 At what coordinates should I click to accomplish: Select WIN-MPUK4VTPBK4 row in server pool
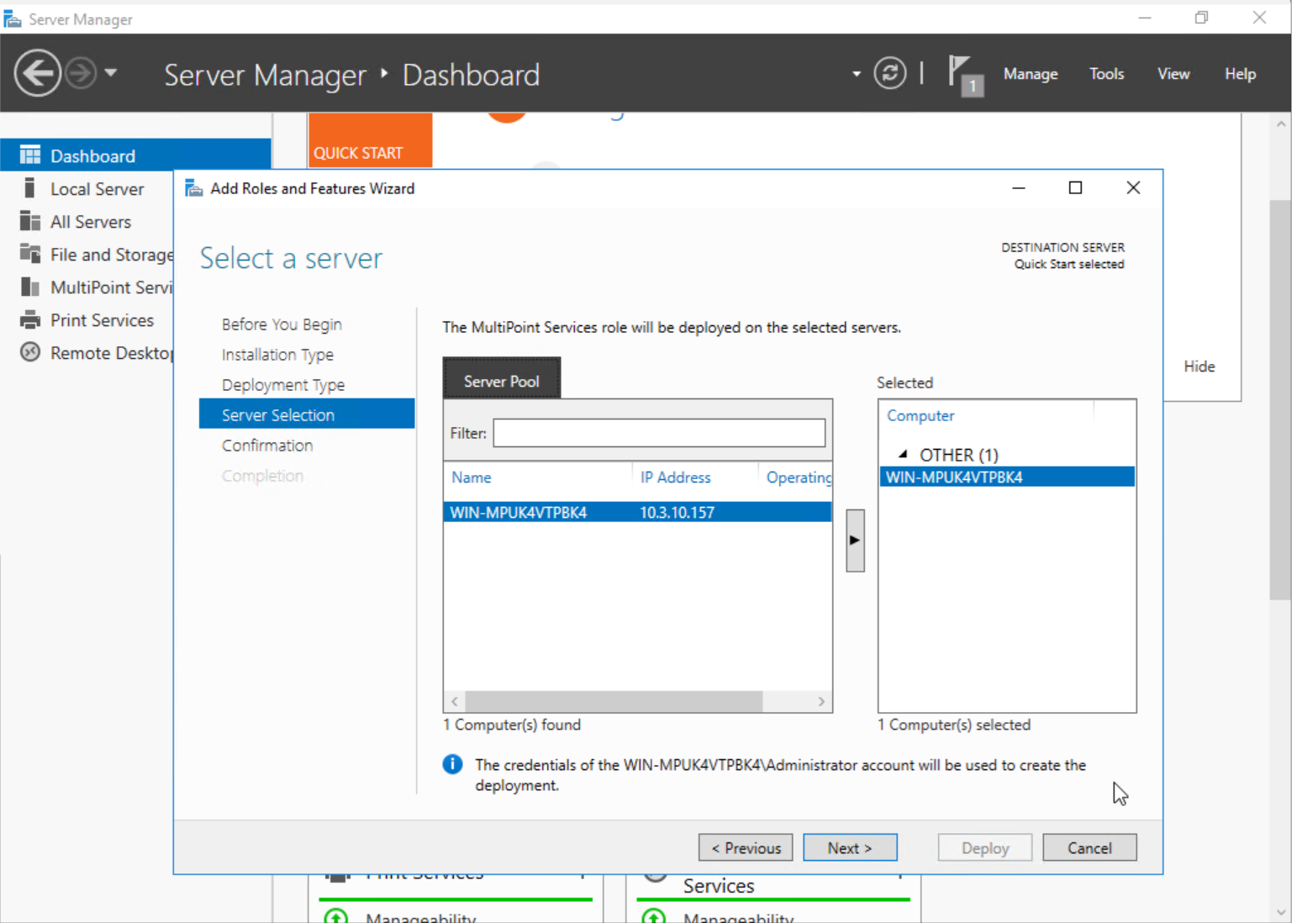pos(637,512)
